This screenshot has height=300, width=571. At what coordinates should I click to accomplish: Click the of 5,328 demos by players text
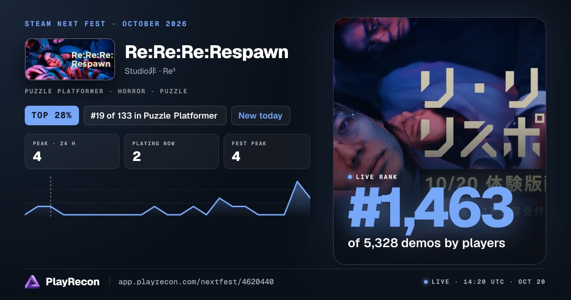coord(426,243)
